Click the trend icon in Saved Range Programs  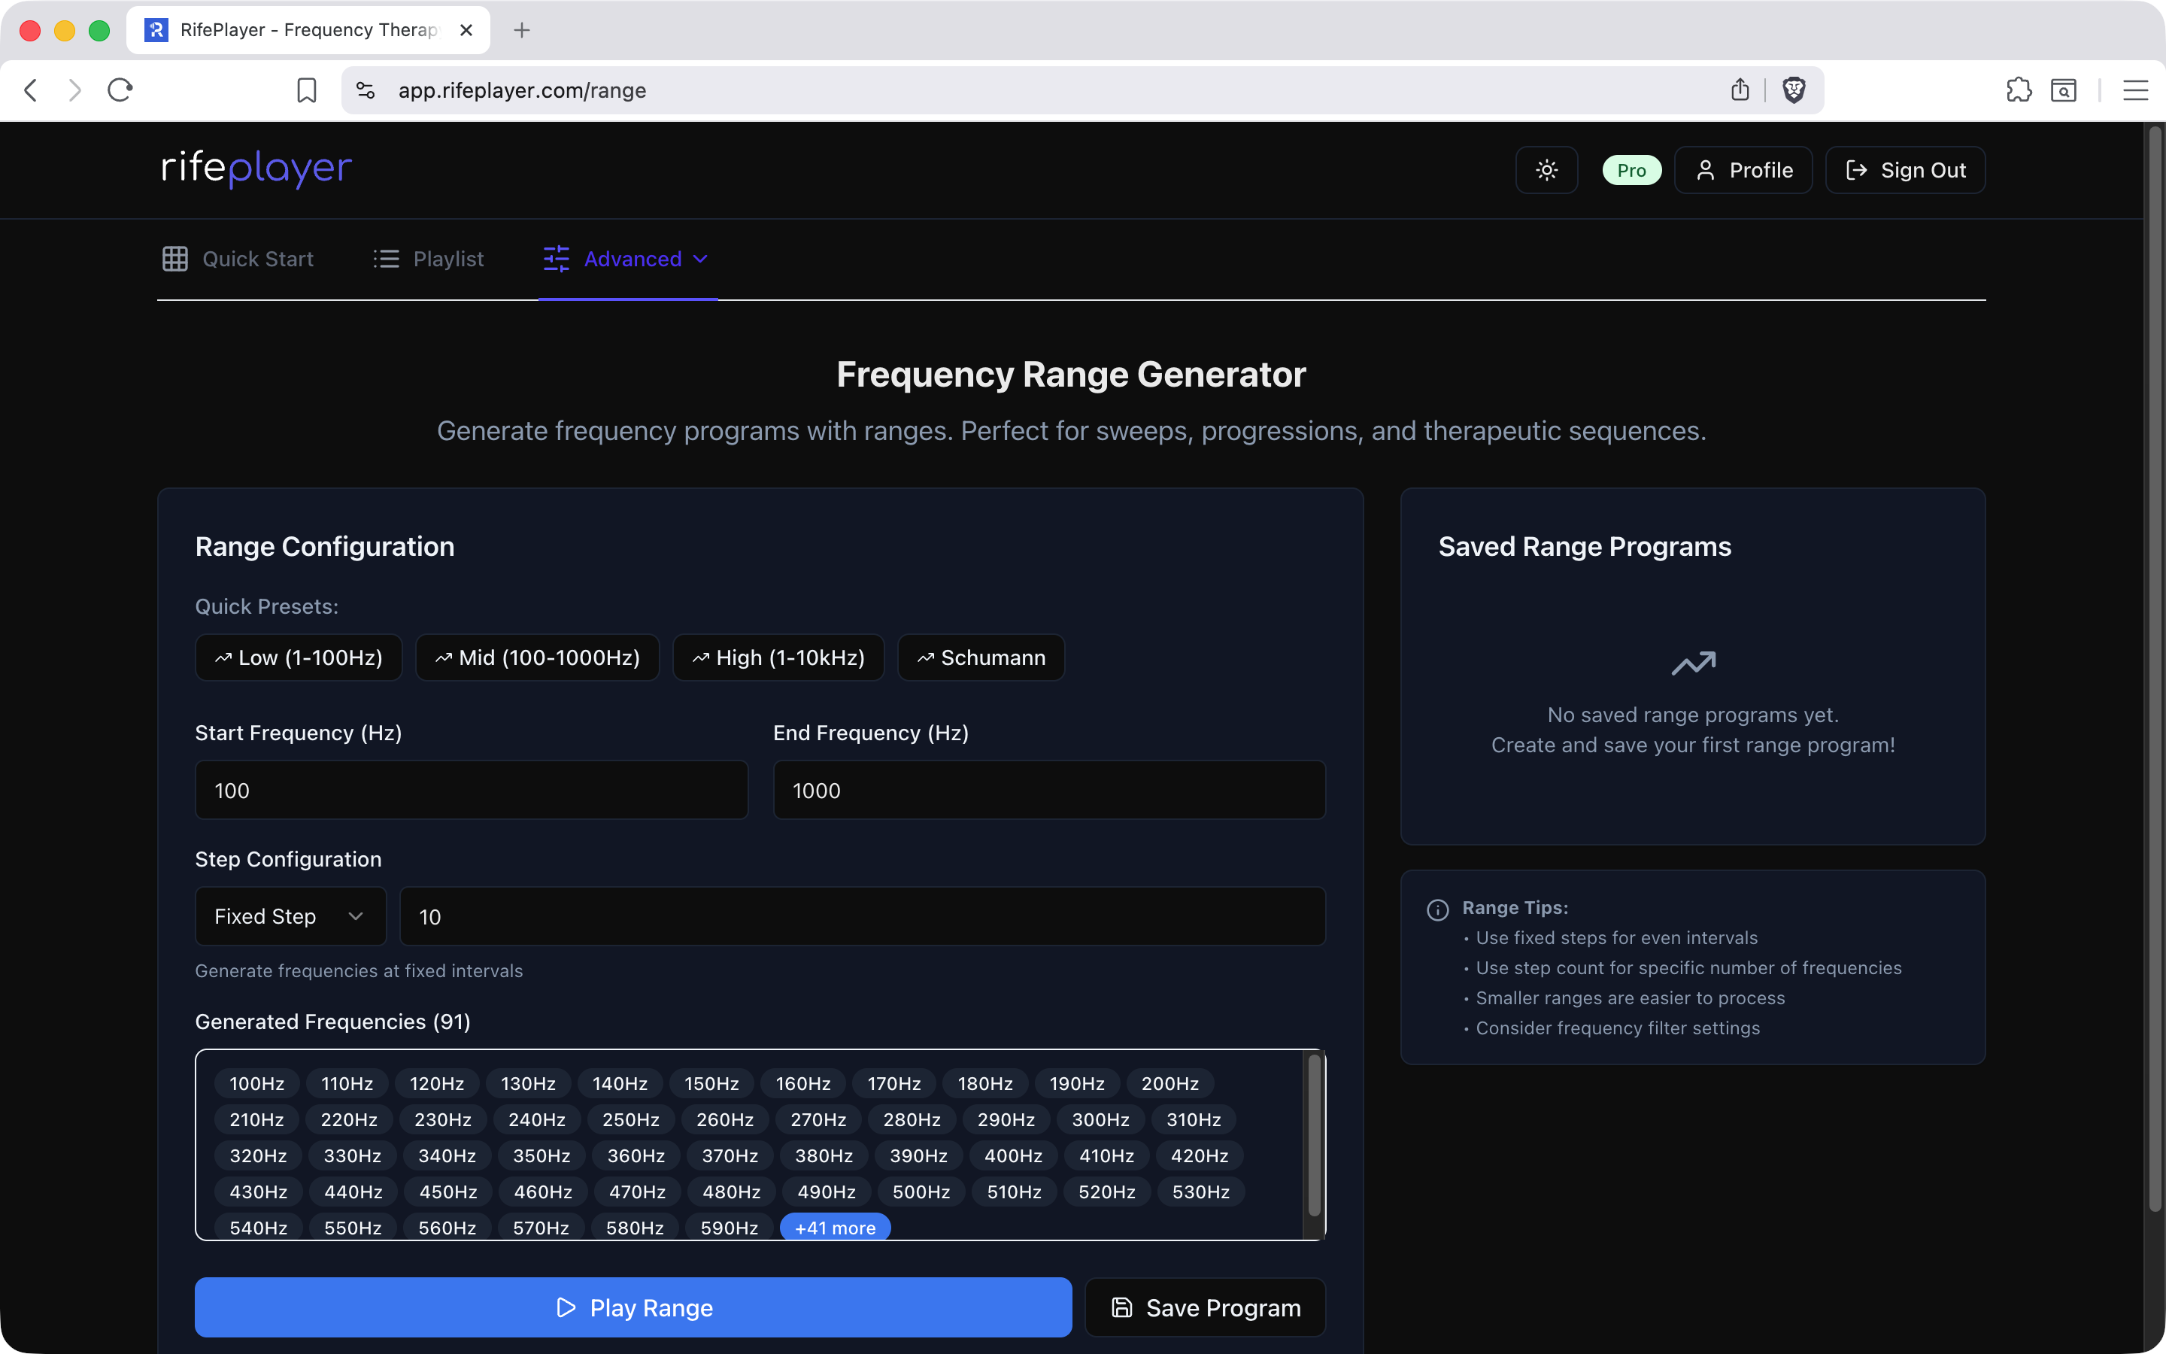pos(1694,663)
